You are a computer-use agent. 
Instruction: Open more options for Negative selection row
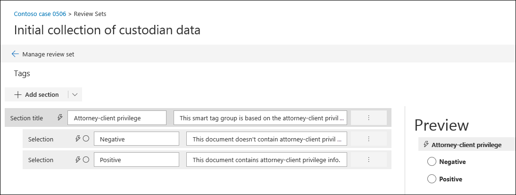point(369,139)
